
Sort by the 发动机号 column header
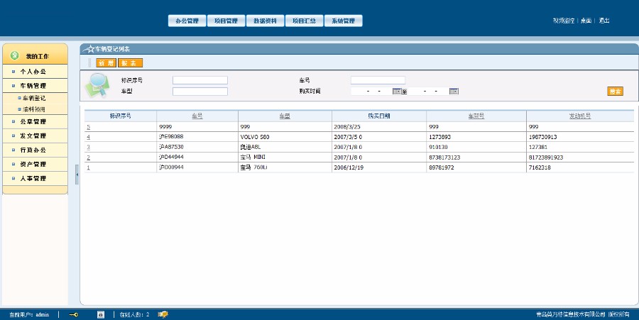580,116
